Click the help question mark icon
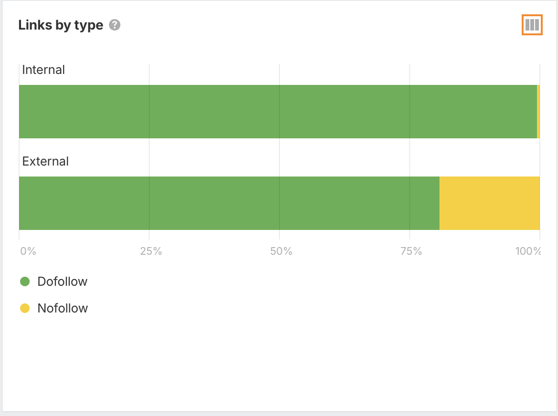558x416 pixels. coord(115,25)
